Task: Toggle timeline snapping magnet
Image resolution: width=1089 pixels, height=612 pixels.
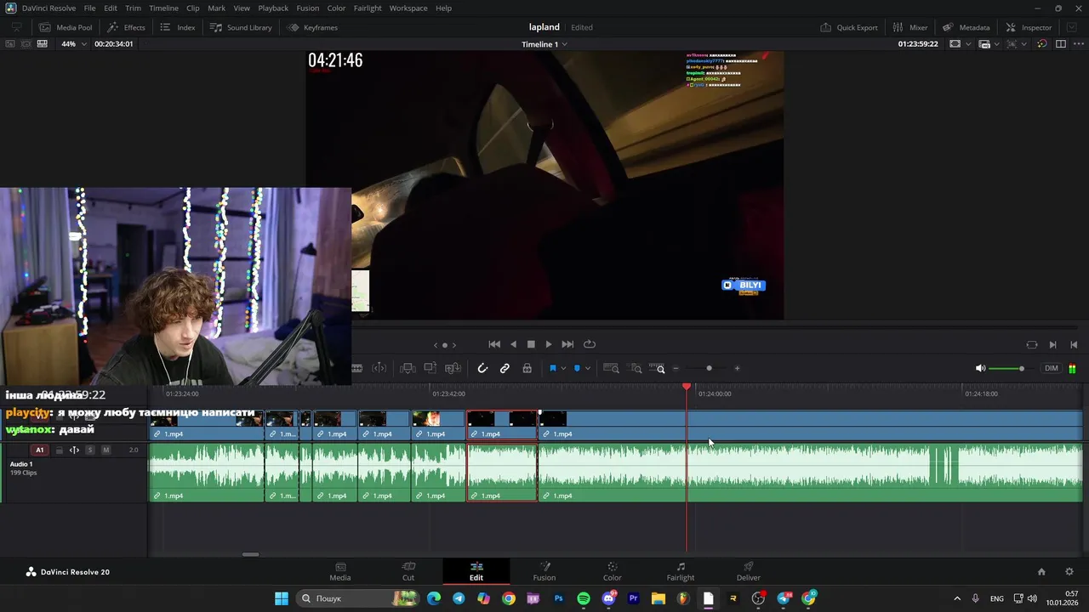Action: 482,368
